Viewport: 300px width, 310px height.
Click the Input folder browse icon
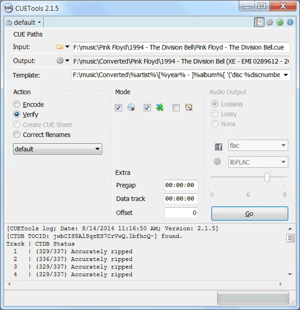60,47
